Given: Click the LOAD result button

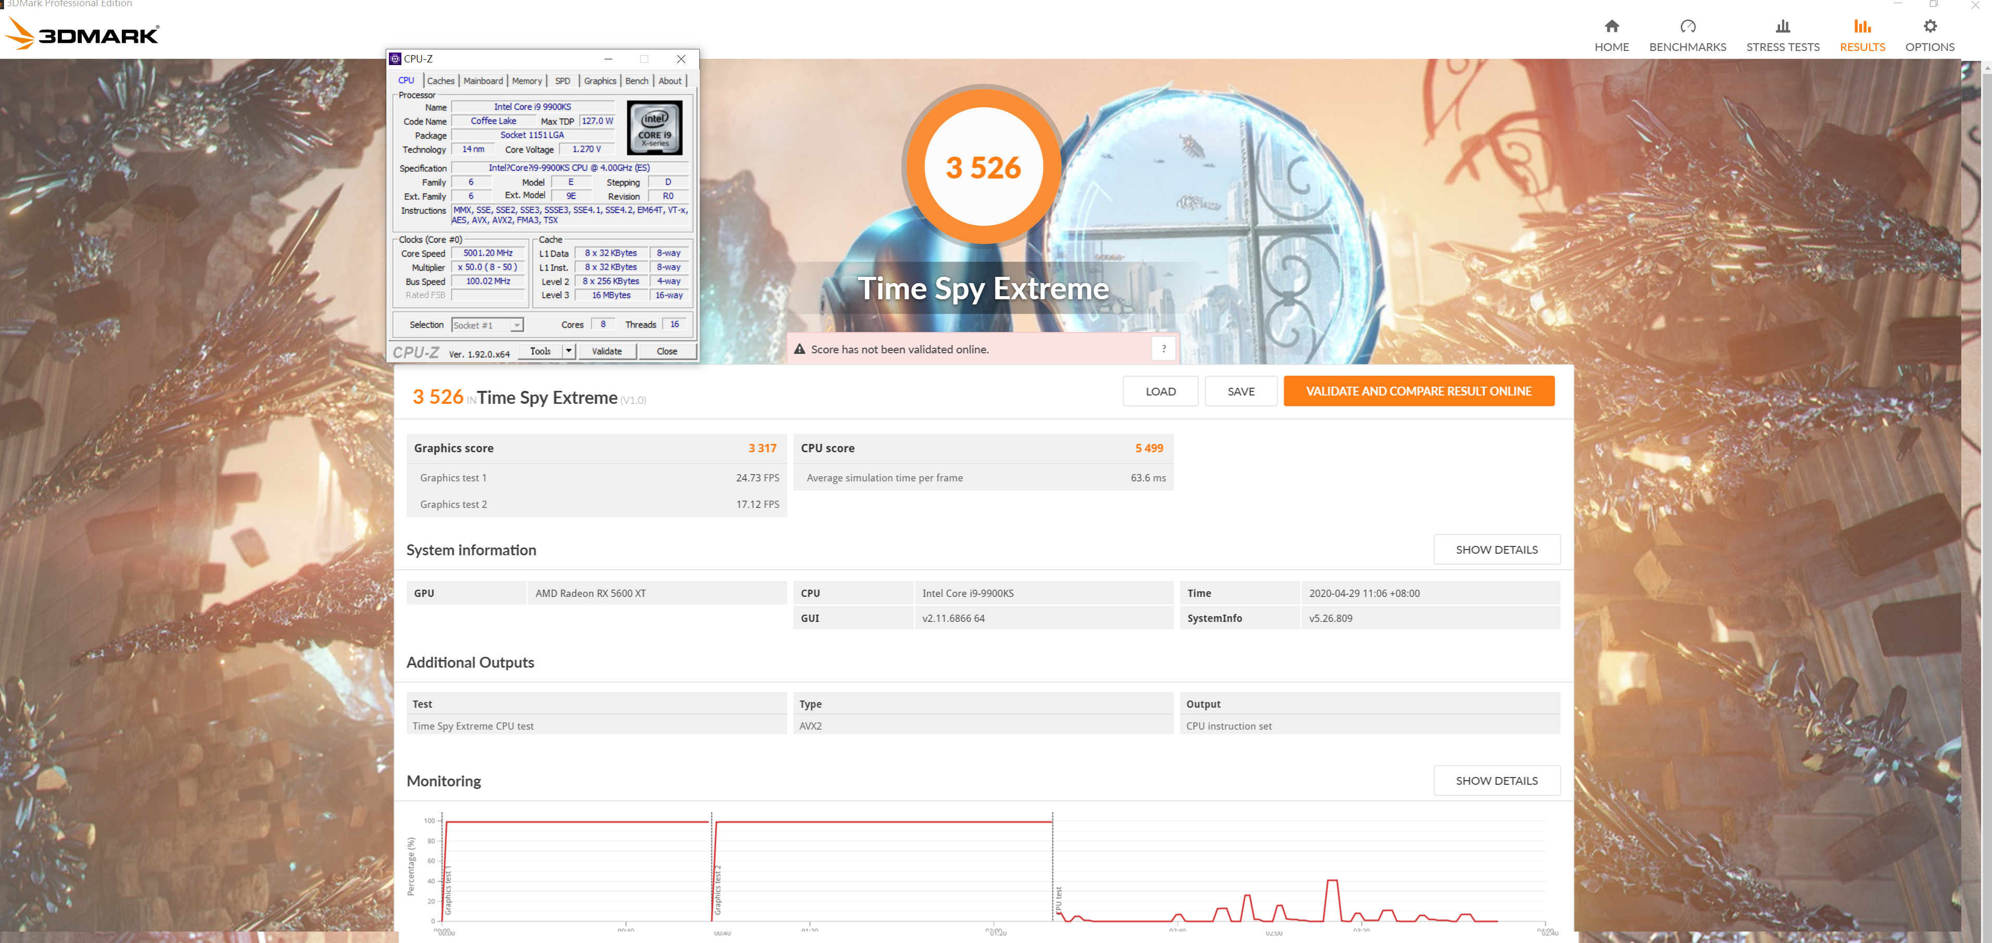Looking at the screenshot, I should (1160, 391).
